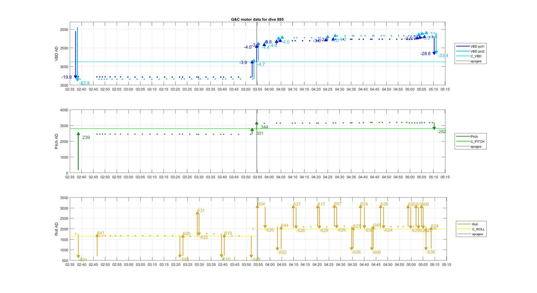The height and width of the screenshot is (293, 537).
Task: Click 'apogee' in the Roll legend
Action: click(477, 234)
